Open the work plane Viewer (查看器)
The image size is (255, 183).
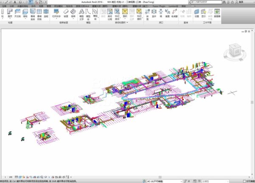[x=217, y=13]
